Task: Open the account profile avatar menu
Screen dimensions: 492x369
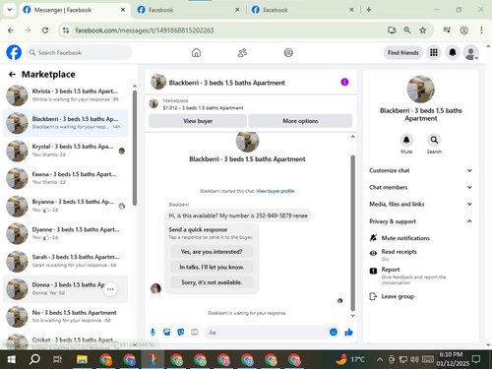Action: pos(471,52)
